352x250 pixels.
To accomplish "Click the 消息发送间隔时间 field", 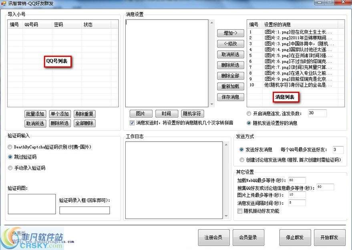I will [x=297, y=203].
